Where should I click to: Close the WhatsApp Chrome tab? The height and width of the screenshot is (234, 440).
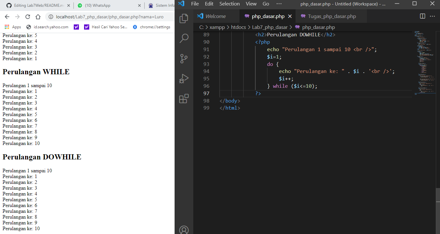point(139,5)
